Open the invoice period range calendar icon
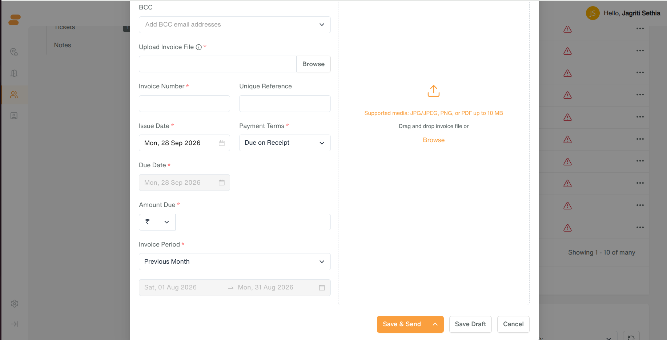 coord(322,288)
